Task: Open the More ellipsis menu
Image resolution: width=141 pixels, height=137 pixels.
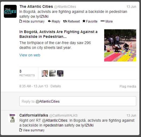Action: tap(107, 21)
